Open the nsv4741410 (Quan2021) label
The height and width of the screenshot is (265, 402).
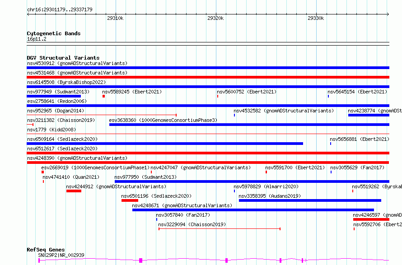[x=71, y=177]
